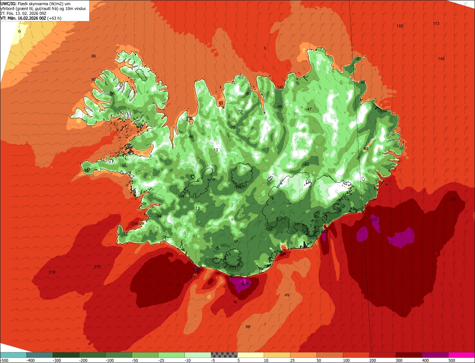Viewport: 475px width, 363px height.
Task: Click the map value -137
Action: point(269,229)
